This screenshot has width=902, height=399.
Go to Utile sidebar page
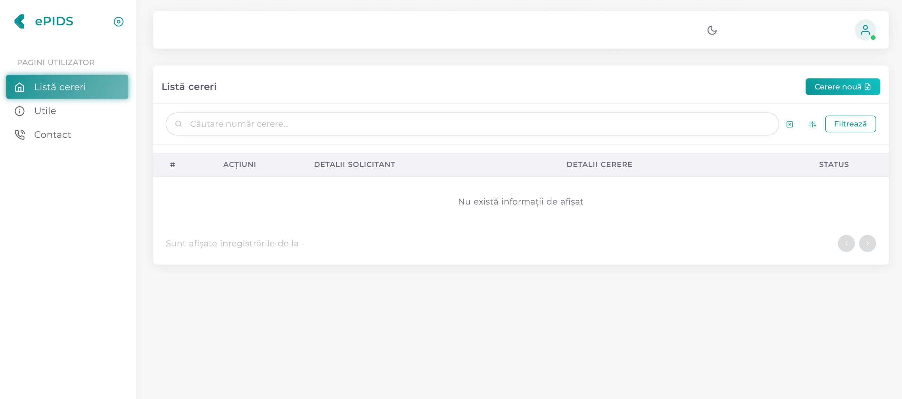(x=45, y=111)
